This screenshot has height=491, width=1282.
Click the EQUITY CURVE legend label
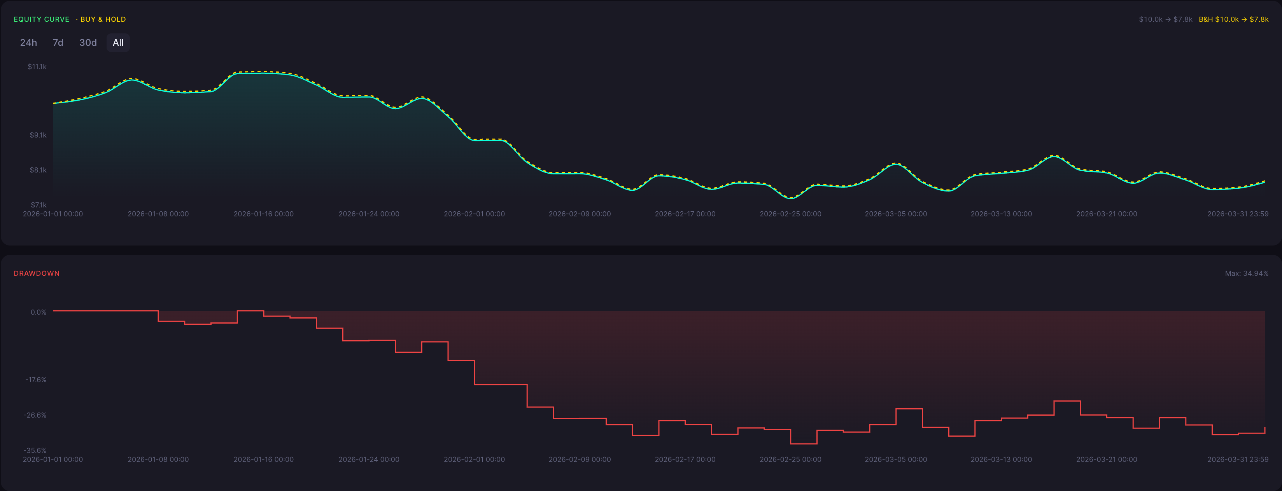41,19
